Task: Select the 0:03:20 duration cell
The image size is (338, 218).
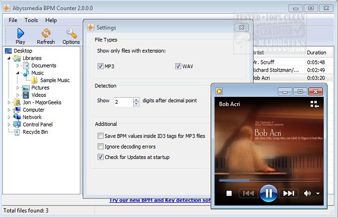Action: click(316, 78)
